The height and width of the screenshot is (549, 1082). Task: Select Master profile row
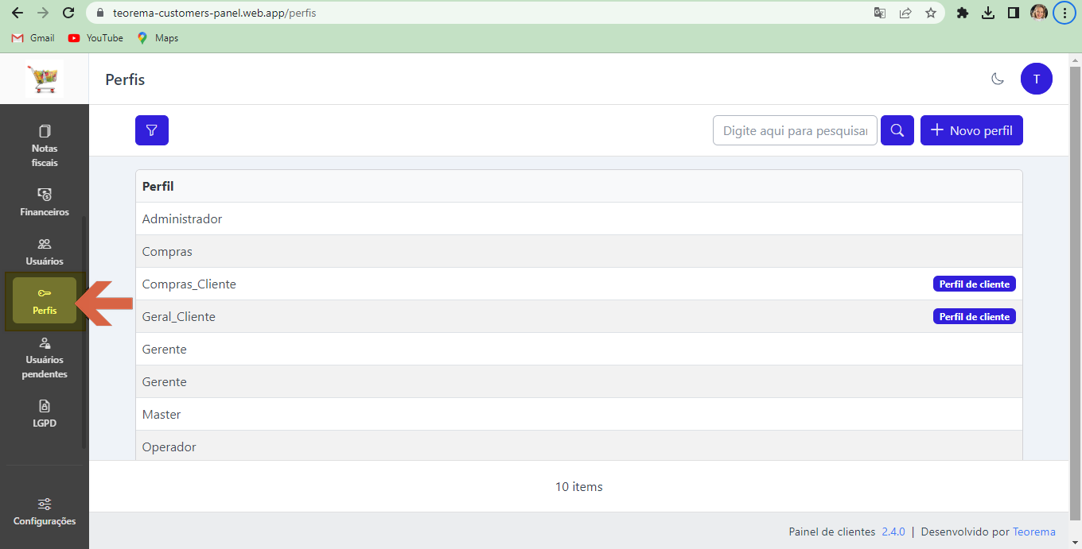tap(579, 414)
